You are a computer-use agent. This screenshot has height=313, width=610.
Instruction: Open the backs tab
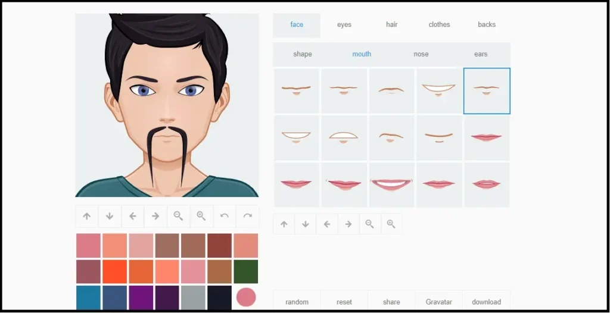487,24
